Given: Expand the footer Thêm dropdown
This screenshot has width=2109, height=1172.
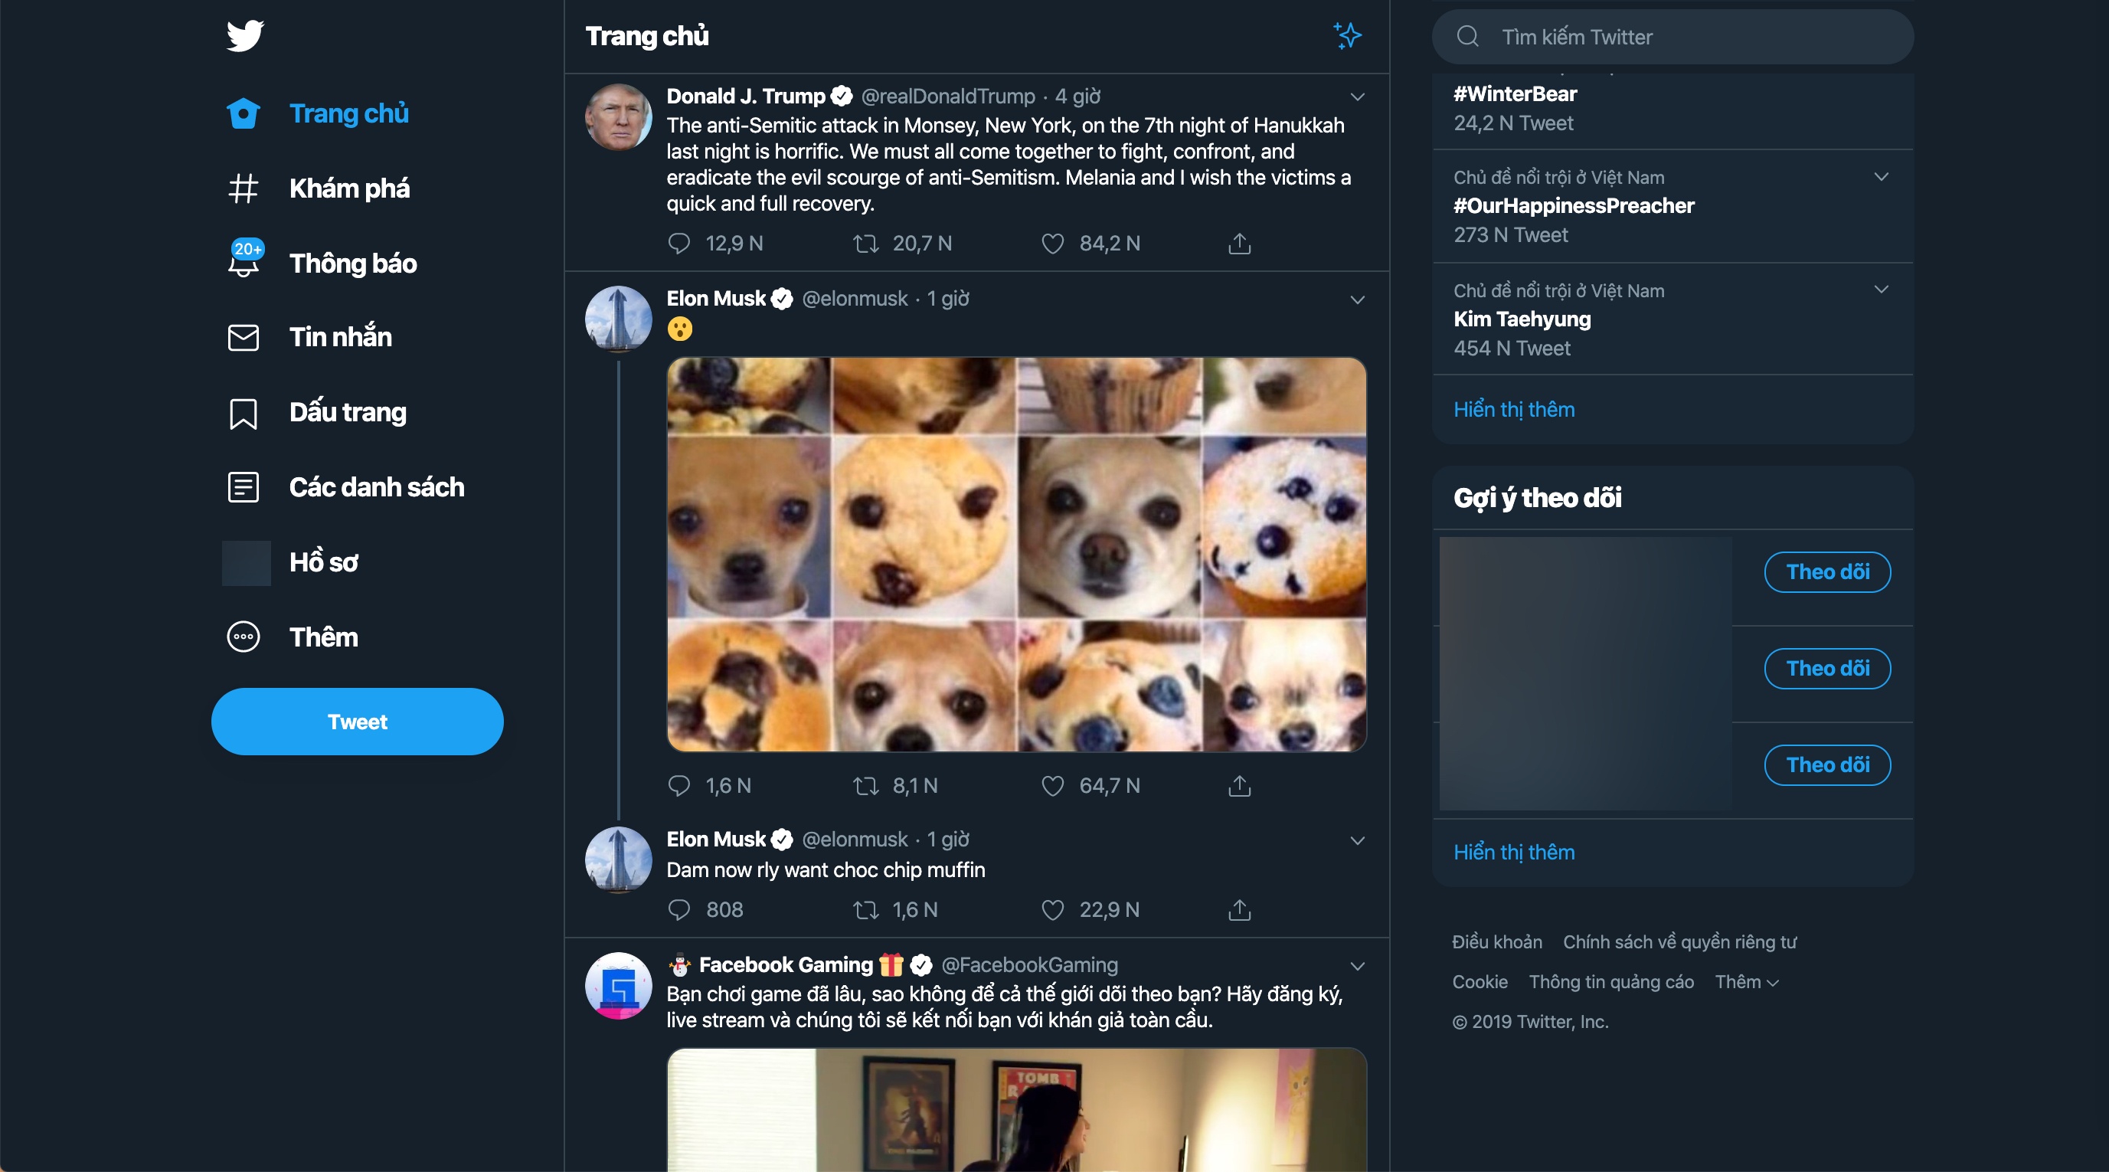Looking at the screenshot, I should [1746, 981].
